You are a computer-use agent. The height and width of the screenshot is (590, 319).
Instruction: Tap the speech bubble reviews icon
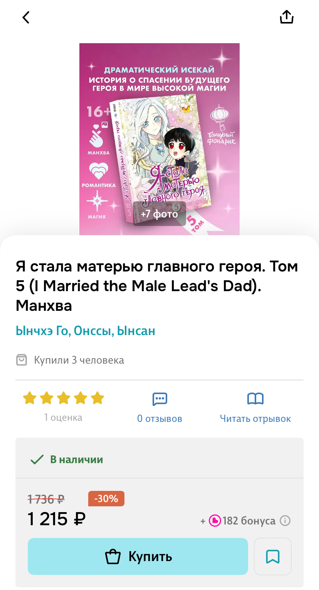pos(160,399)
